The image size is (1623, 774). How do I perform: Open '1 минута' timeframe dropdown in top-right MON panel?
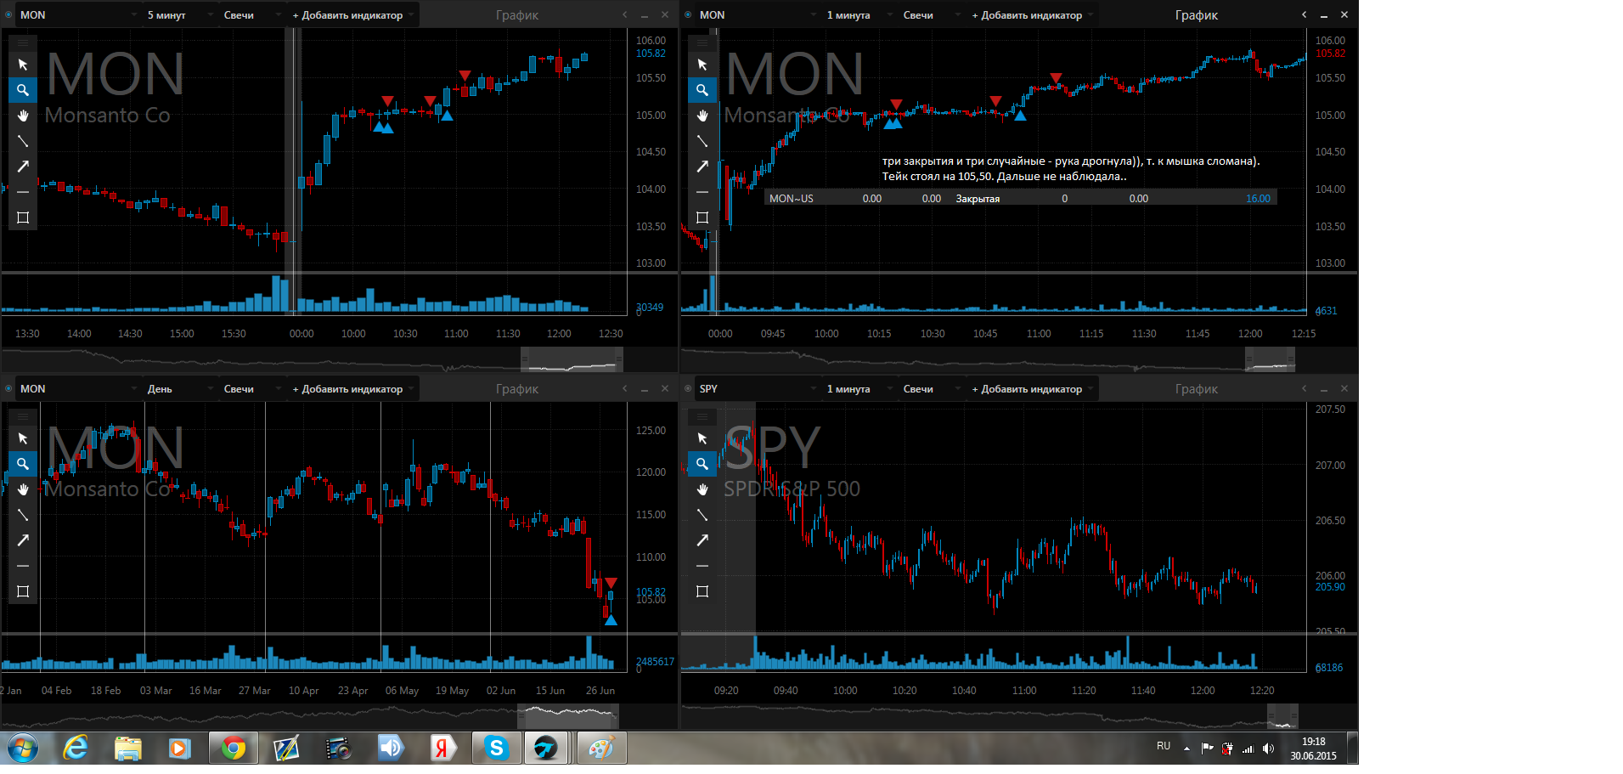click(x=859, y=14)
